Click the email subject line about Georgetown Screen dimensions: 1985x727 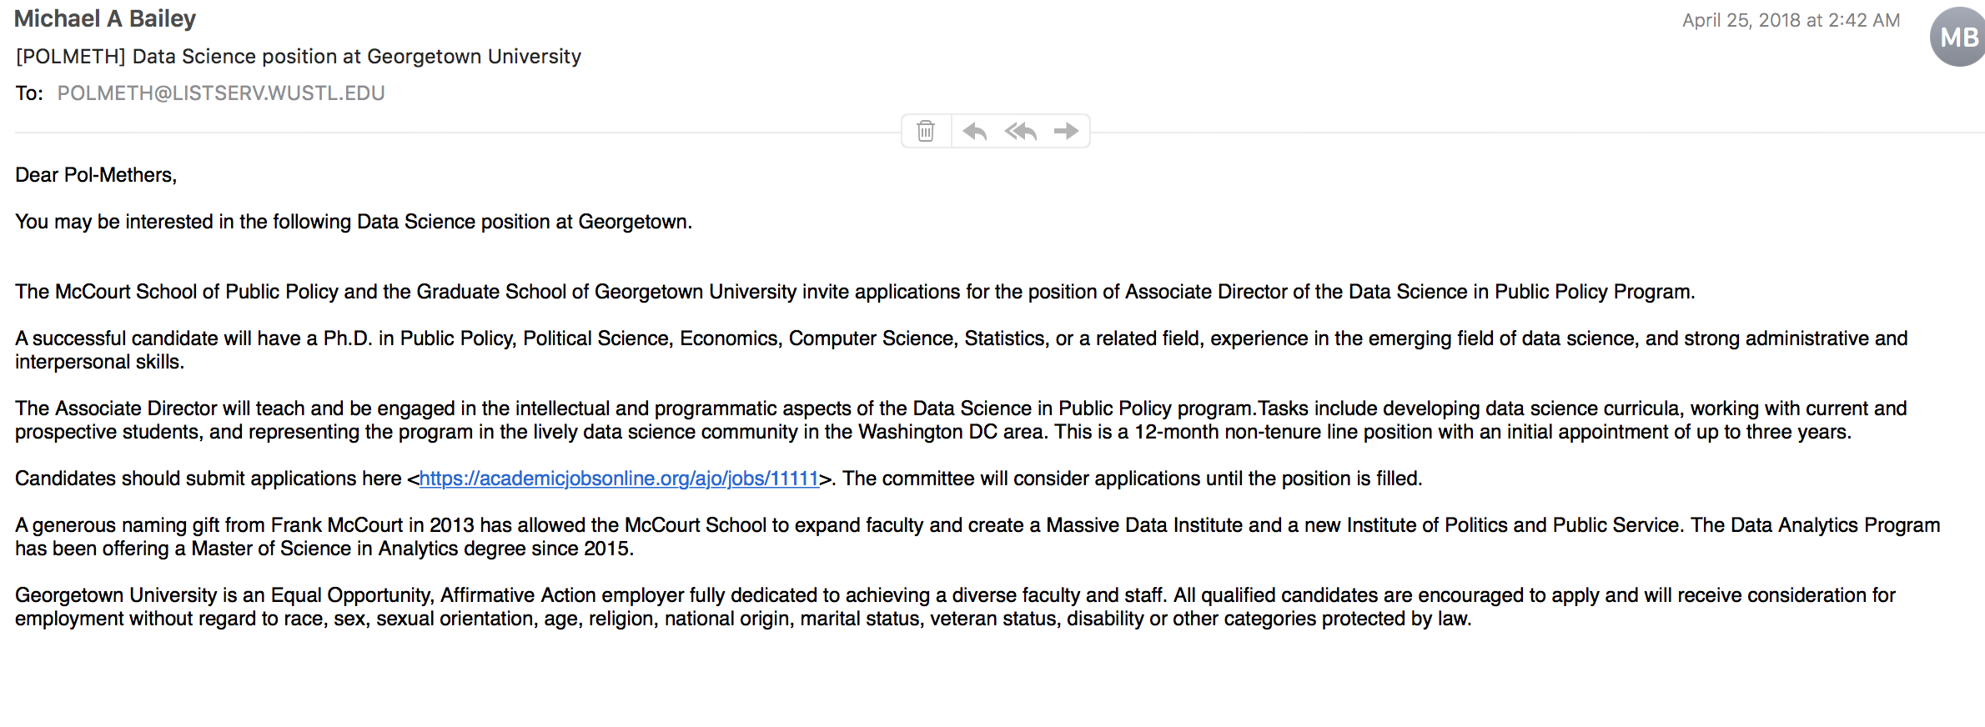298,56
